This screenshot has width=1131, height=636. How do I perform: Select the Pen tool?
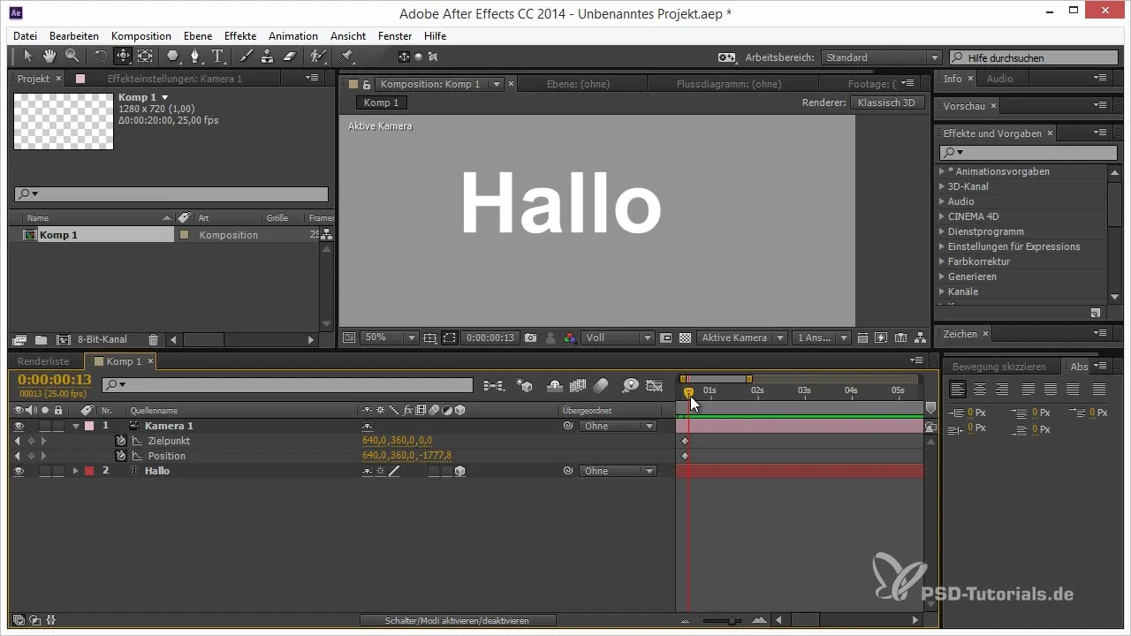click(195, 57)
